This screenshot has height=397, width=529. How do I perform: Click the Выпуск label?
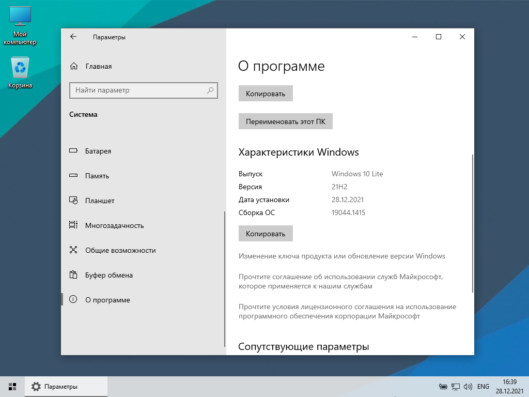pos(251,174)
